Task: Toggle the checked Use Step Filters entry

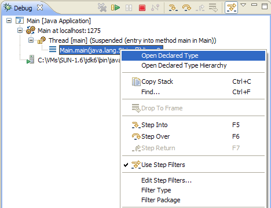Action: [193, 165]
